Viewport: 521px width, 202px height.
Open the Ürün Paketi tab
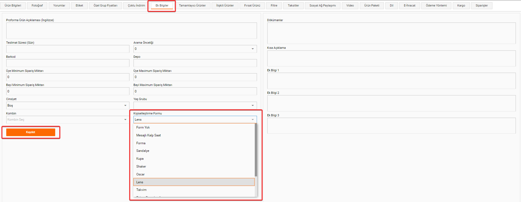coord(372,5)
